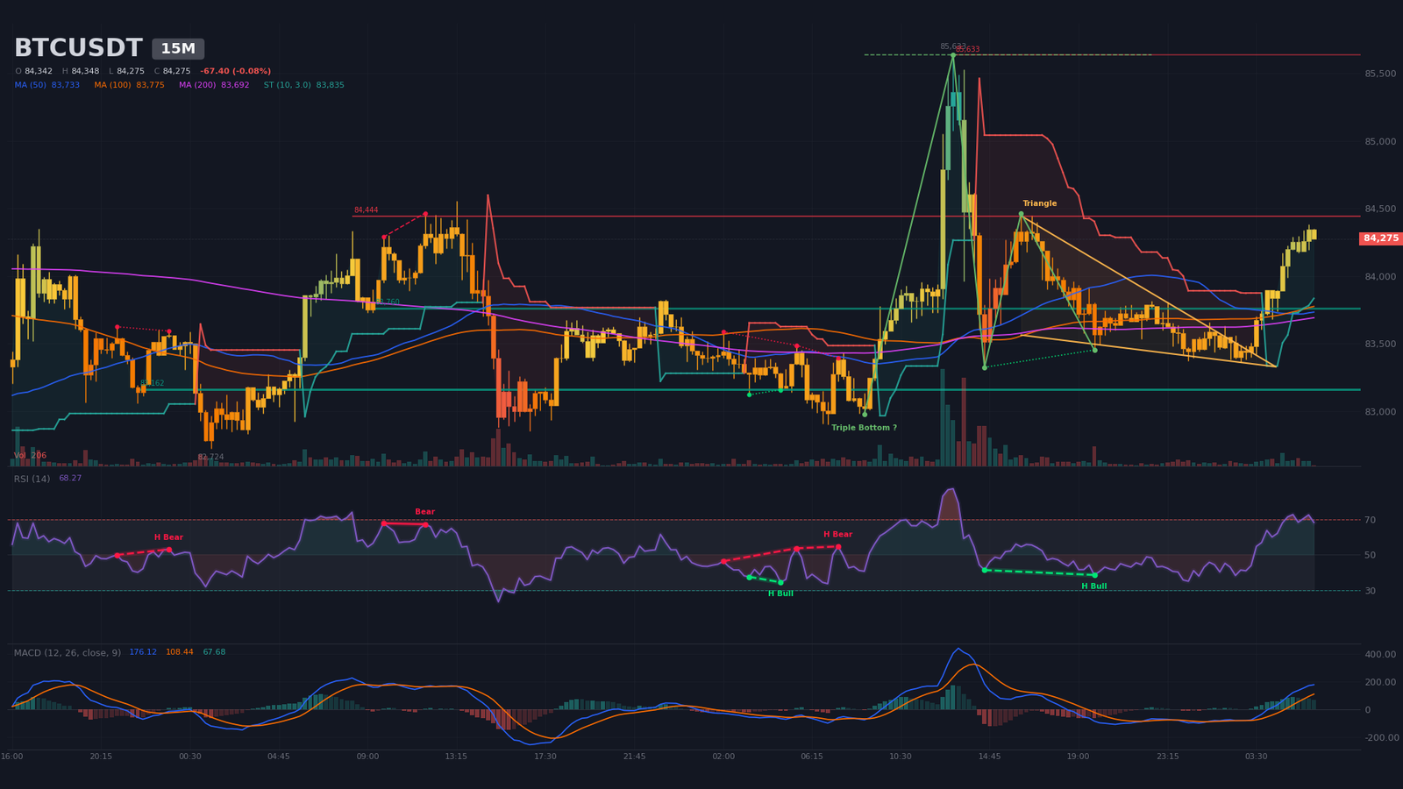Select the RSI (14) indicator label
Viewport: 1403px width, 789px height.
pos(32,479)
